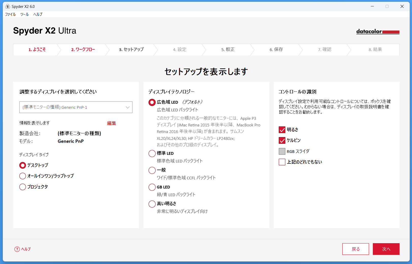
Task: Open the ツール menu
Action: pos(25,14)
